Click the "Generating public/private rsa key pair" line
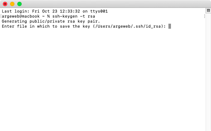 point(51,21)
